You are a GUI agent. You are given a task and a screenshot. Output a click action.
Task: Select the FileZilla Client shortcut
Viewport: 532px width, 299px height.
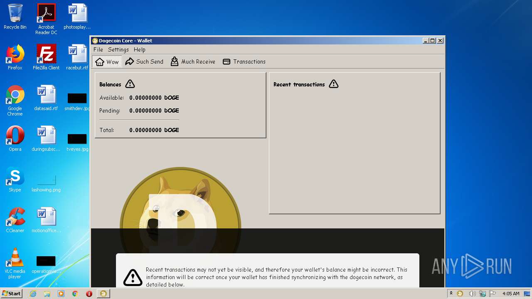click(46, 57)
